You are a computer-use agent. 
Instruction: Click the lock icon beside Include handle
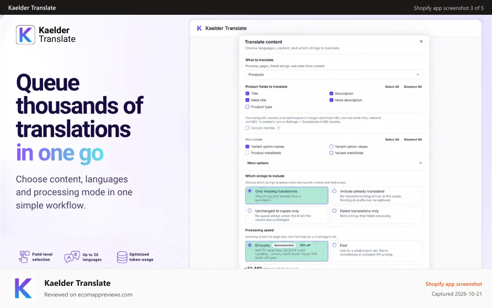pyautogui.click(x=278, y=128)
